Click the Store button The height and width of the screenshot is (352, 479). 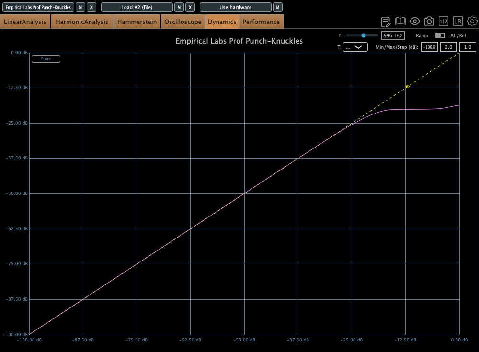tap(46, 59)
